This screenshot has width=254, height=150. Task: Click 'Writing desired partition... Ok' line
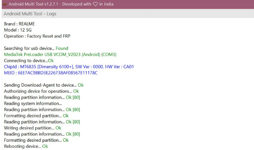pos(33,128)
